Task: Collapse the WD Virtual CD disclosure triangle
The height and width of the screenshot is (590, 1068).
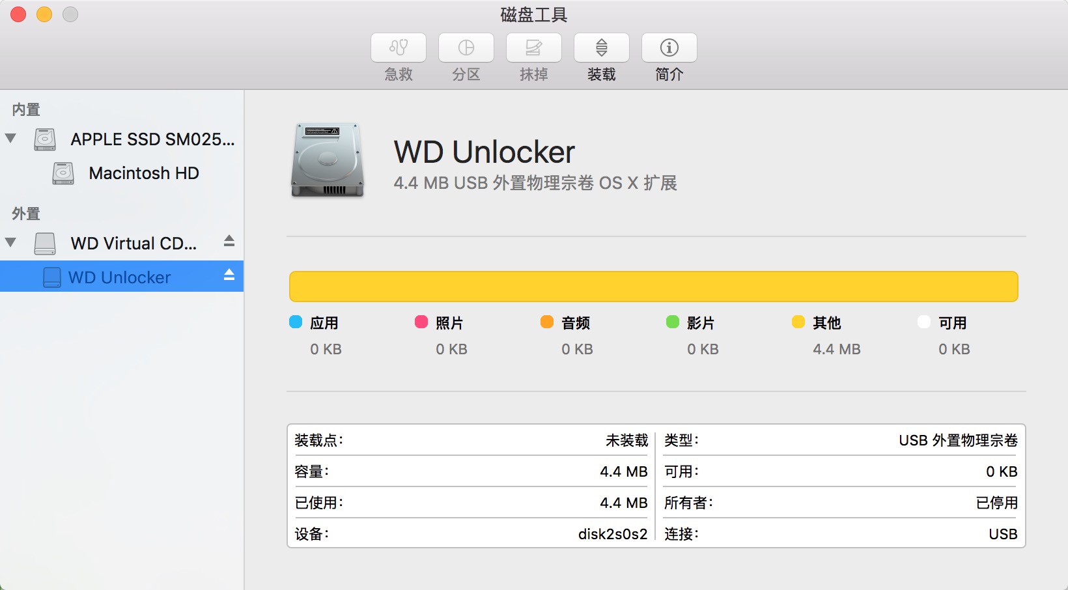Action: click(10, 242)
